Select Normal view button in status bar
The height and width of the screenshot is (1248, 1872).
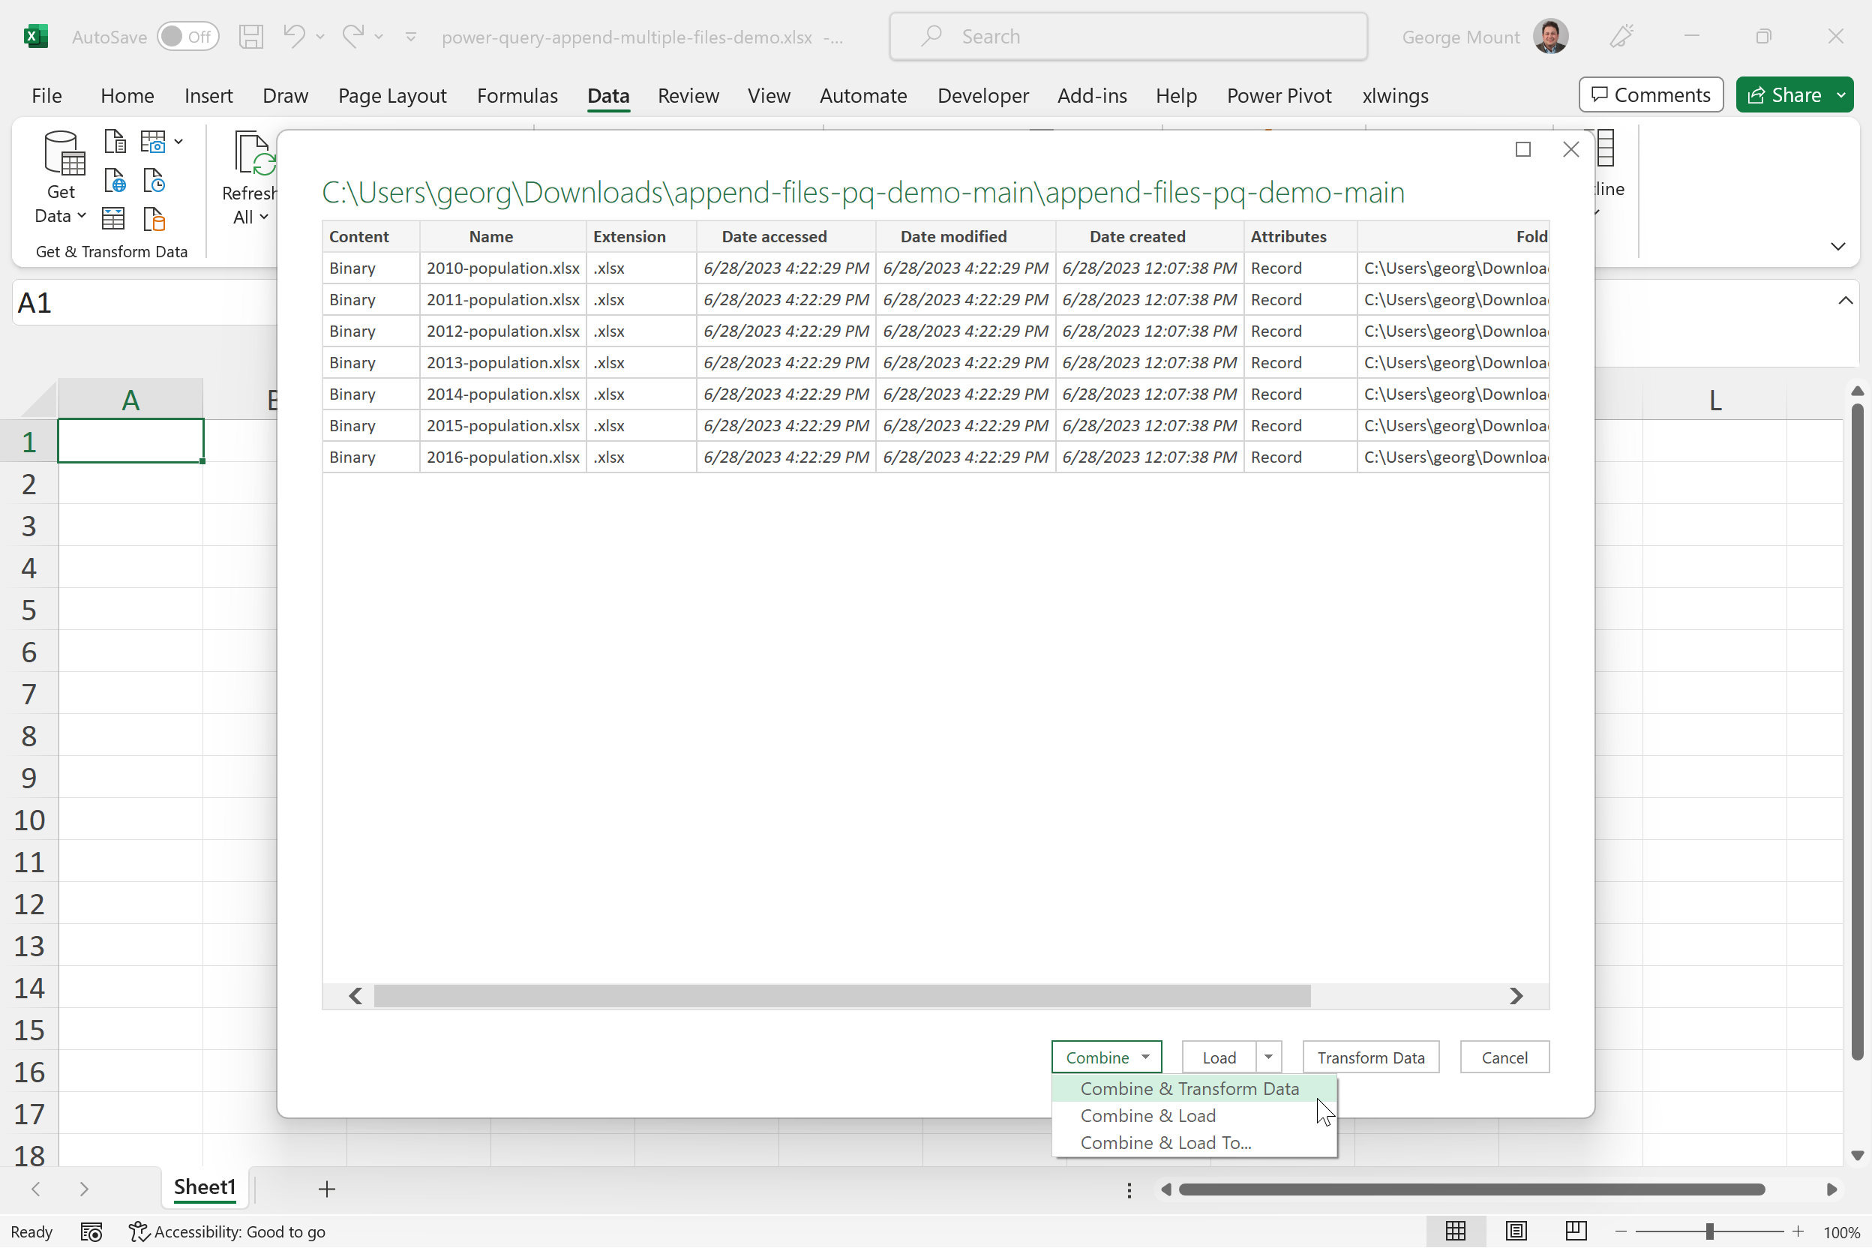click(x=1455, y=1231)
